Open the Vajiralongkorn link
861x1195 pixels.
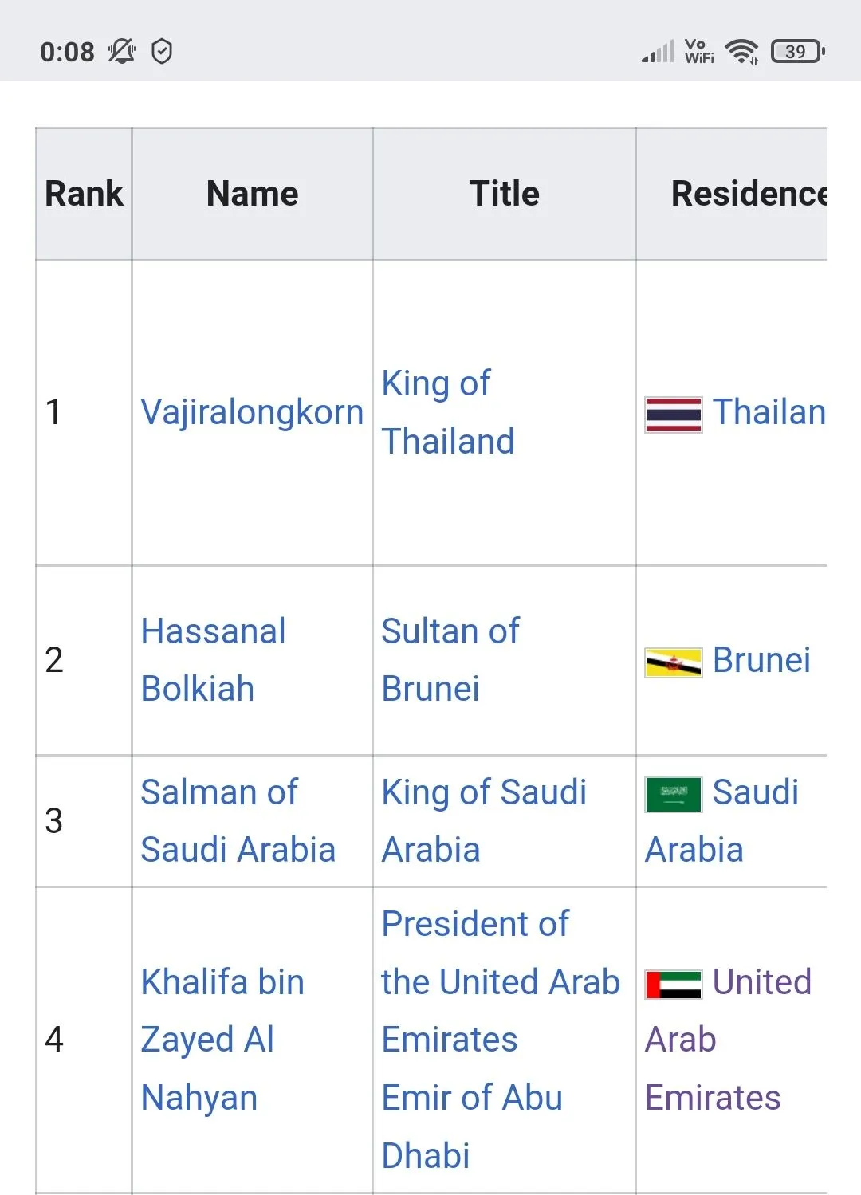point(252,413)
